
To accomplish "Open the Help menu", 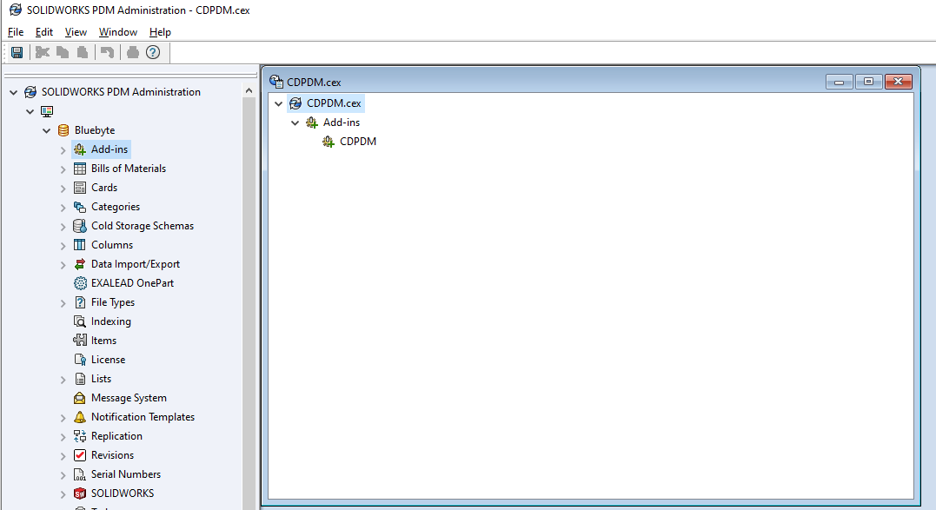I will pos(160,31).
